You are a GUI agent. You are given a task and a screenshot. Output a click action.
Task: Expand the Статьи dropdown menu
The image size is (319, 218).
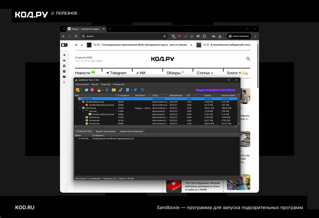(x=205, y=73)
